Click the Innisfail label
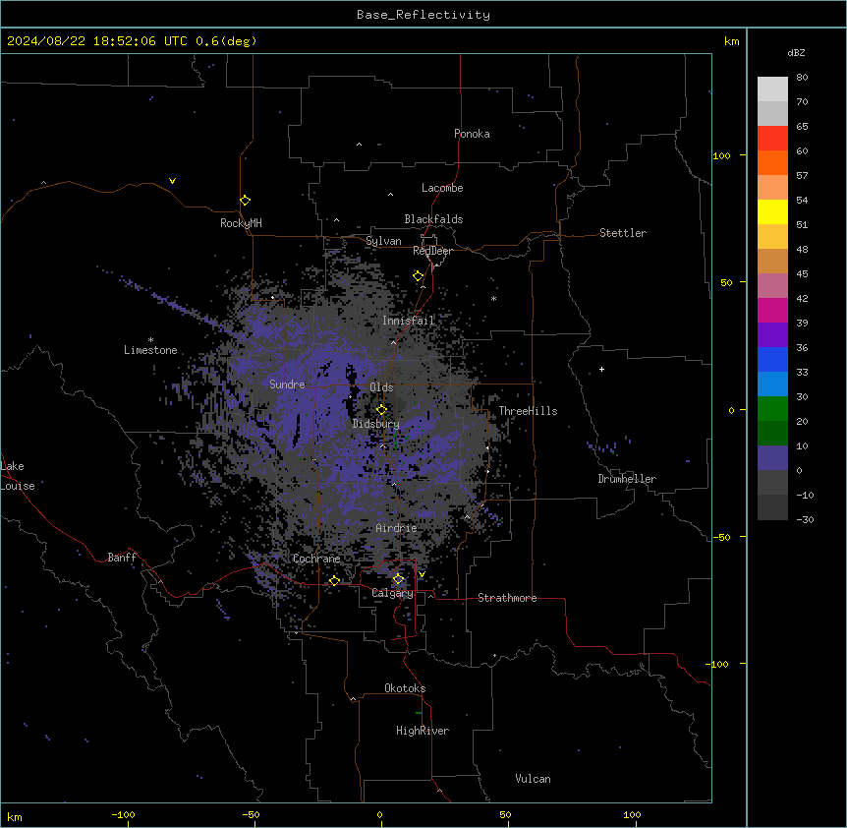Viewport: 847px width, 828px height. [409, 321]
